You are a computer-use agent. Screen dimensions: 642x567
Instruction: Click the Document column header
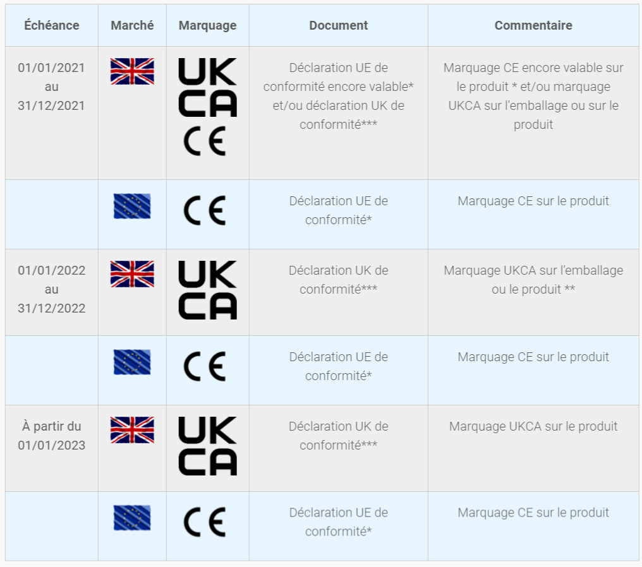(338, 25)
